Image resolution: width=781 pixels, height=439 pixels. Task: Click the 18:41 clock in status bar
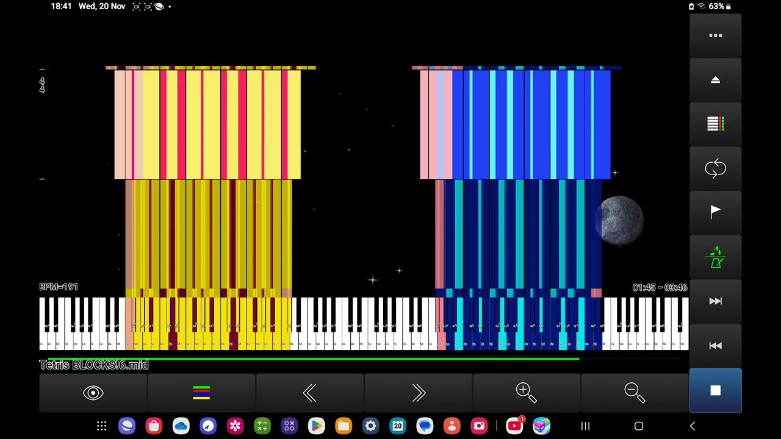[61, 6]
